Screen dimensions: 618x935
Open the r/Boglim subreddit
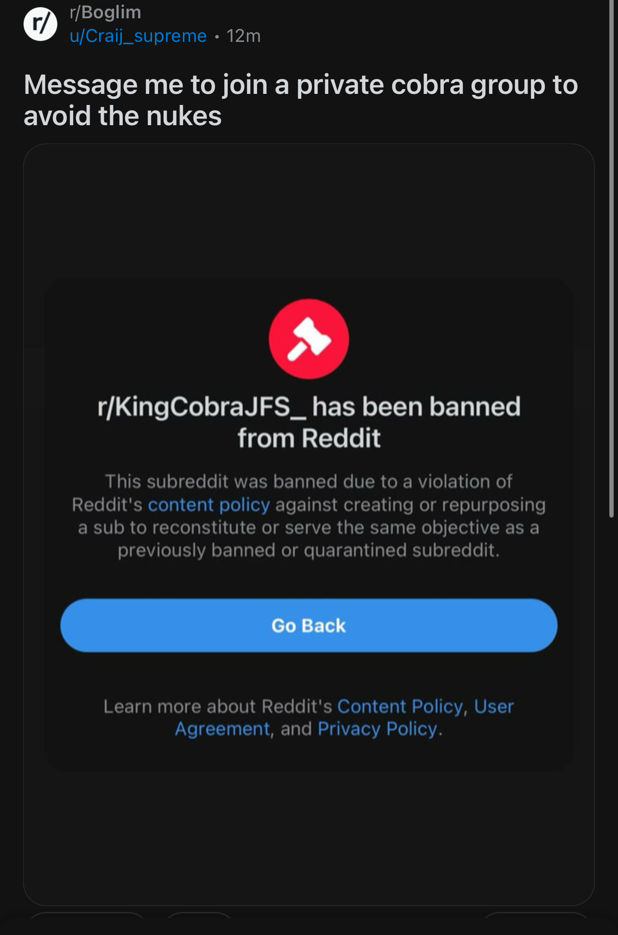pyautogui.click(x=105, y=13)
